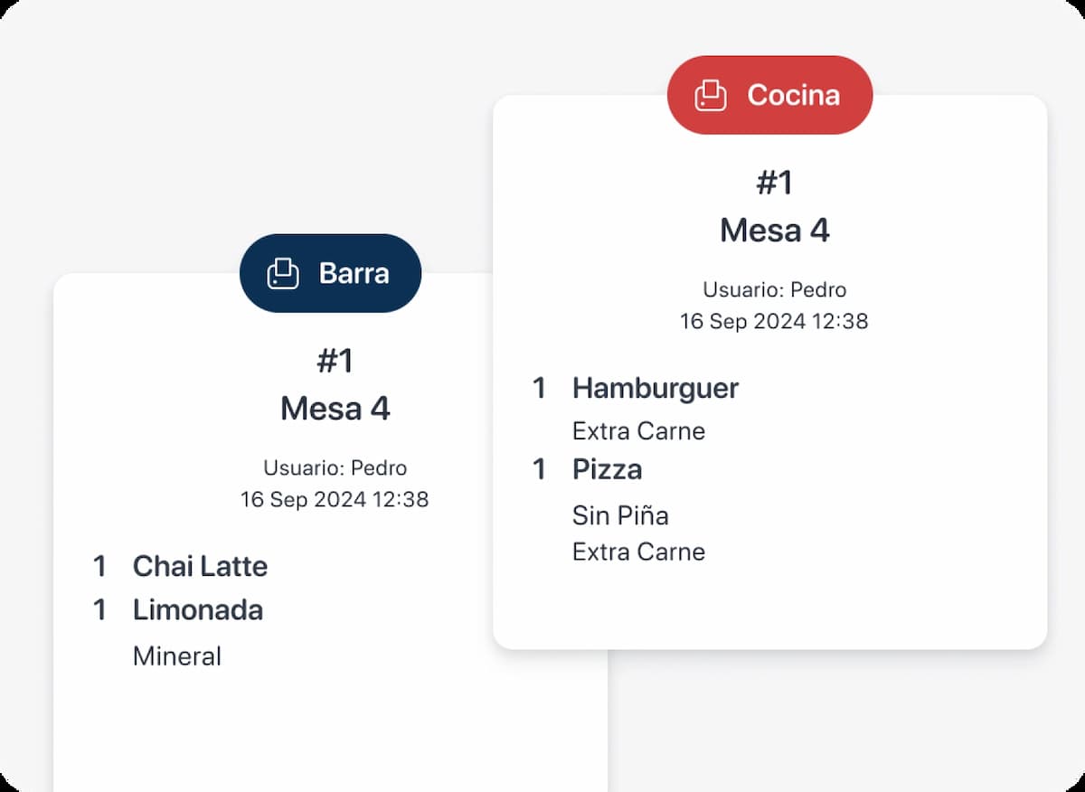
Task: Click Mesa 4 heading on Barra ticket
Action: pyautogui.click(x=335, y=408)
